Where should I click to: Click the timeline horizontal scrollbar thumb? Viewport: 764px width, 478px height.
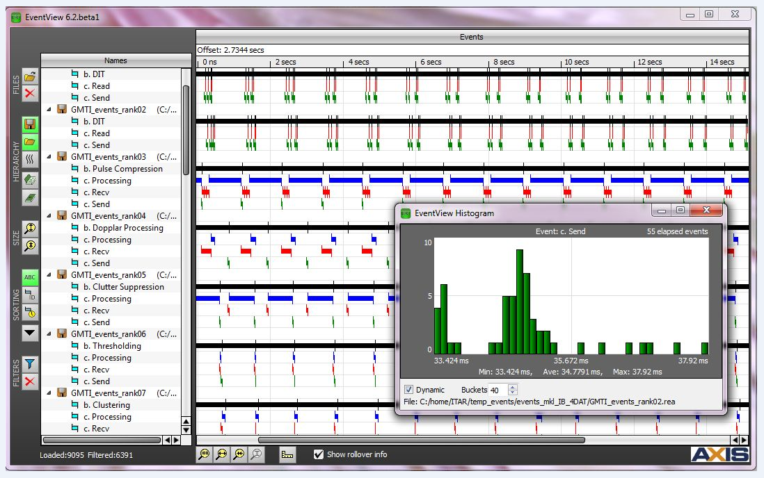(421, 440)
